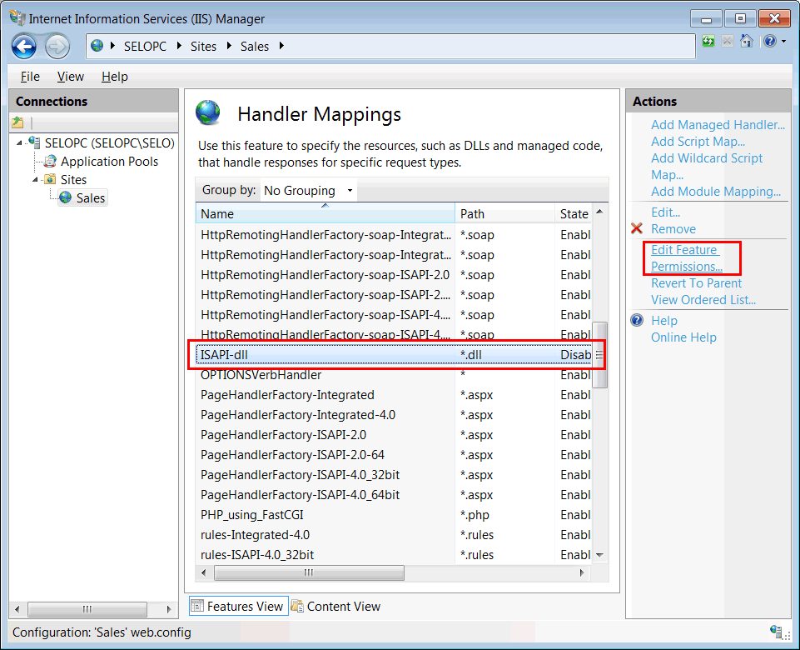This screenshot has height=650, width=800.
Task: Click the vertical scrollbar thumb in handler list
Action: (x=599, y=355)
